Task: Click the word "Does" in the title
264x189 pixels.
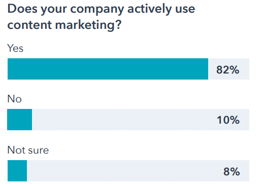Action: pos(22,9)
